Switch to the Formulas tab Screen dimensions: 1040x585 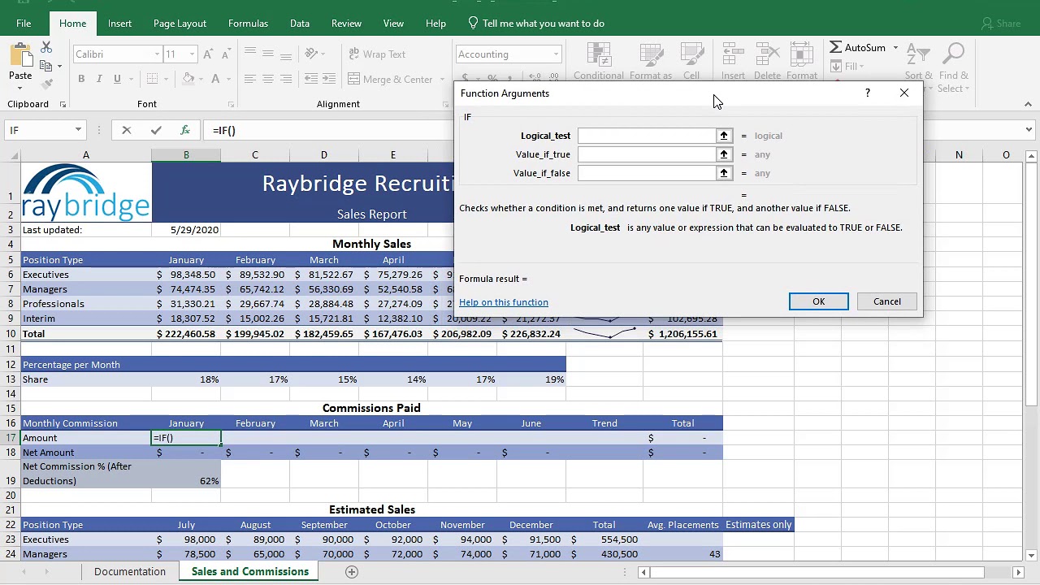tap(248, 24)
